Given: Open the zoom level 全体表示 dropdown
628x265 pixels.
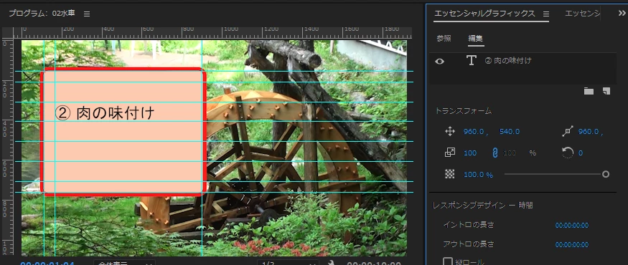Looking at the screenshot, I should 124,263.
